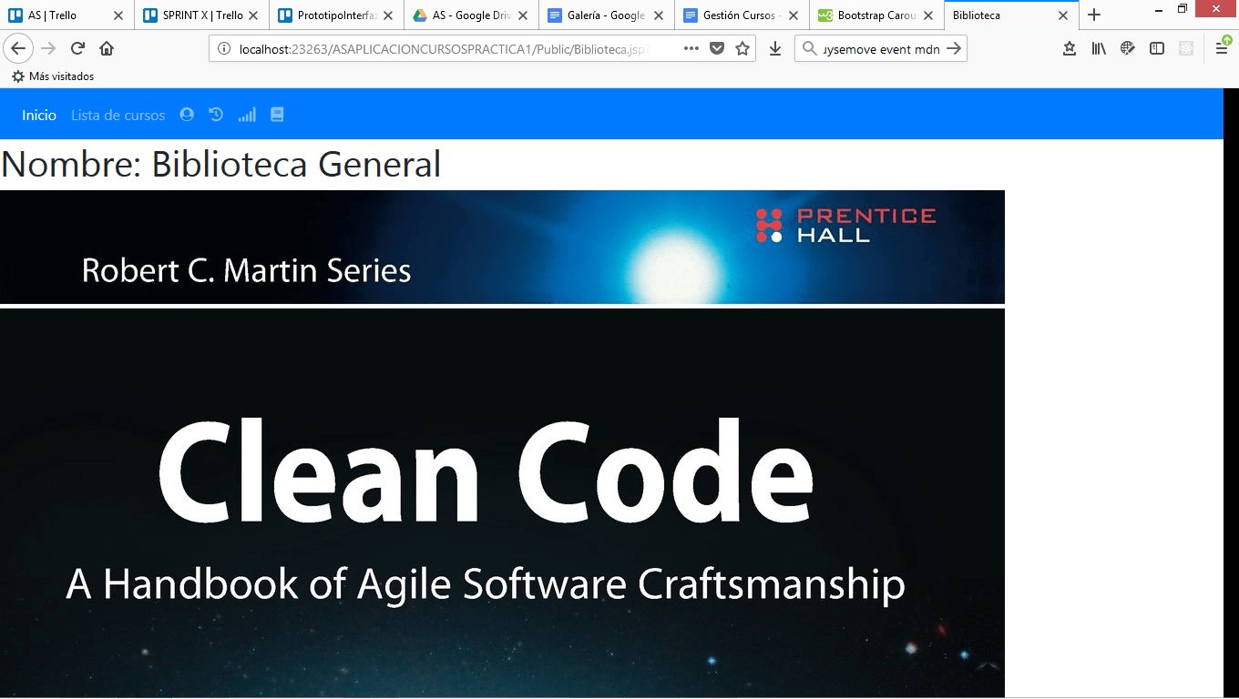Reload the current page

(x=78, y=48)
